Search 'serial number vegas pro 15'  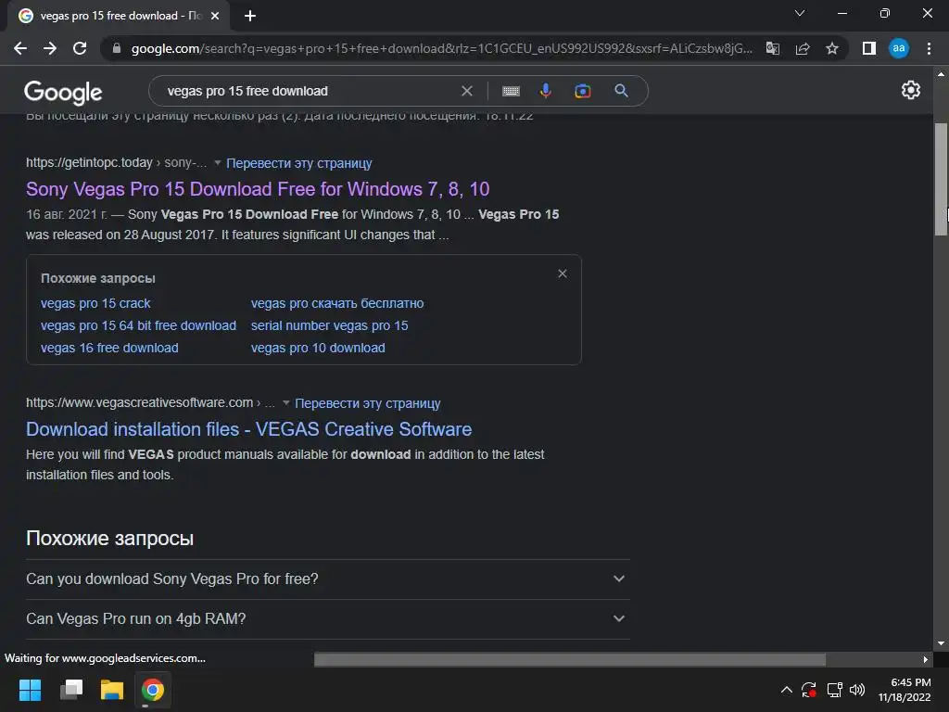[x=329, y=325]
